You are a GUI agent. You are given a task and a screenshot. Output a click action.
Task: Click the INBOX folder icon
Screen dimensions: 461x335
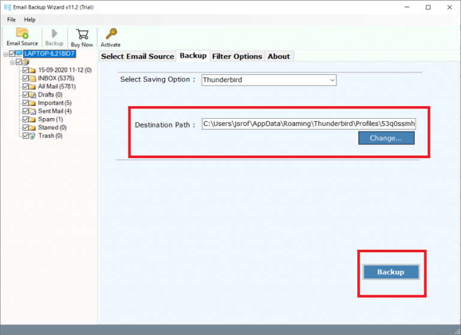[x=32, y=79]
